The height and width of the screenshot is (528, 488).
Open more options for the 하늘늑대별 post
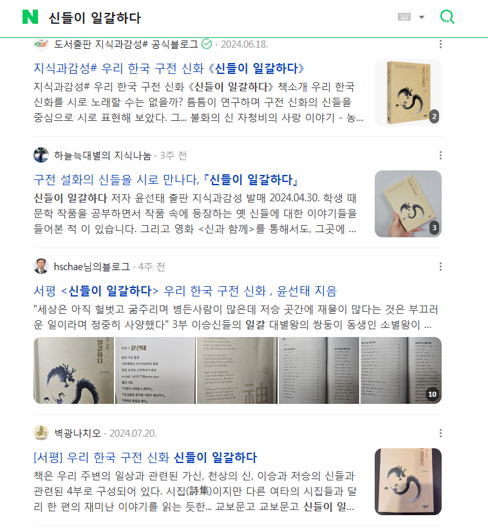point(440,155)
